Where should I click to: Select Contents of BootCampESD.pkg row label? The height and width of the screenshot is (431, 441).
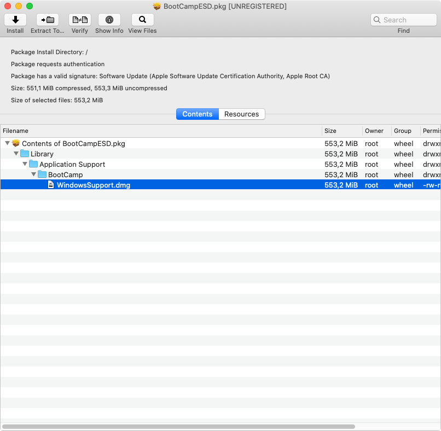pos(73,144)
